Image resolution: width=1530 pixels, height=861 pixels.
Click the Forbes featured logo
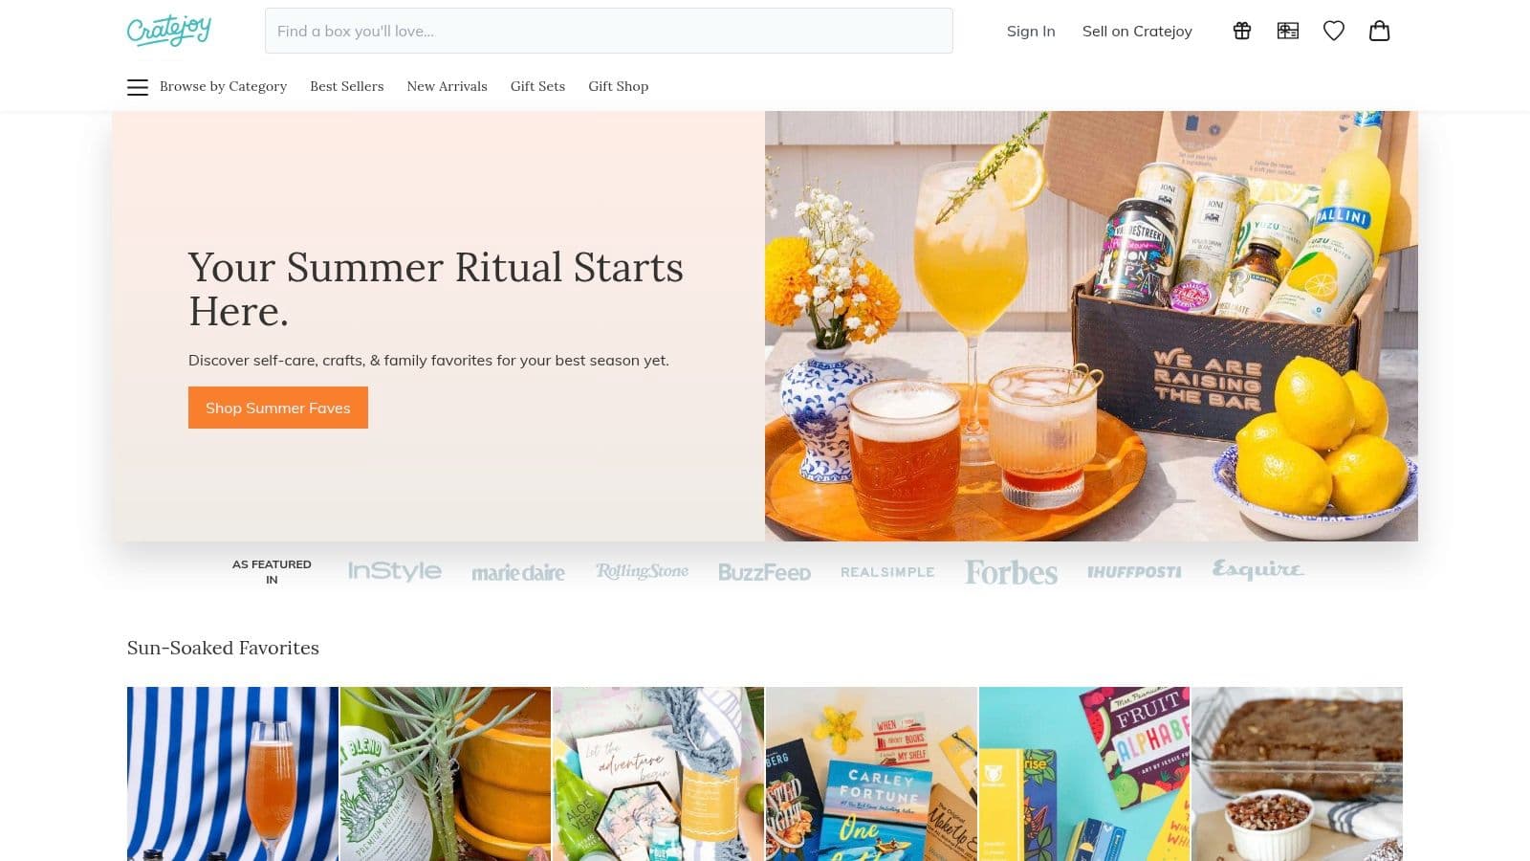[1011, 572]
